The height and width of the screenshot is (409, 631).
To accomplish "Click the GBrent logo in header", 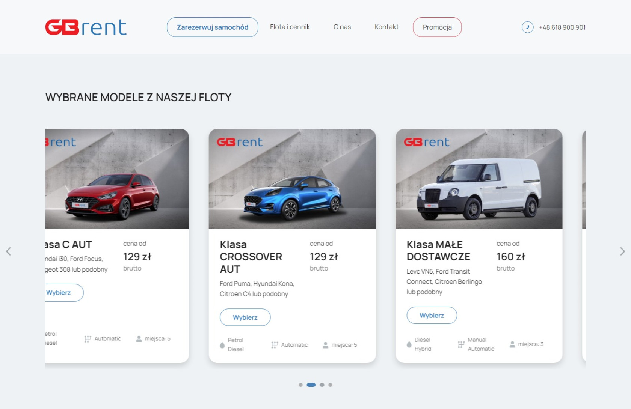I will coord(86,27).
